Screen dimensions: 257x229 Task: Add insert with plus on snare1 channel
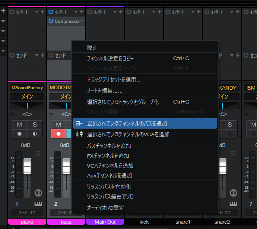199,12
